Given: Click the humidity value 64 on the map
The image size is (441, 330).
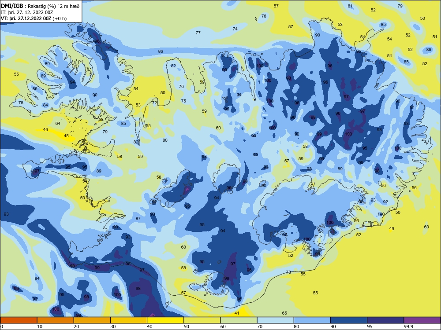Looking at the screenshot, I should pos(58,124).
